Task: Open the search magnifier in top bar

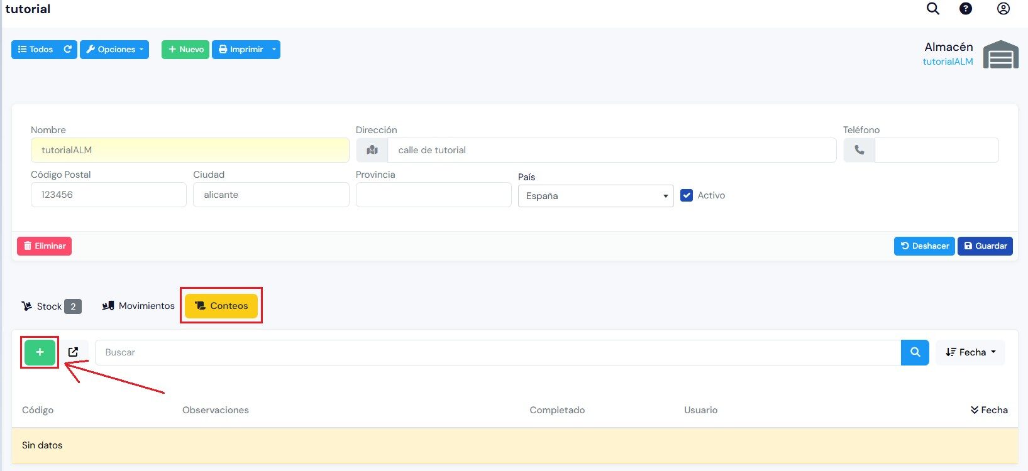Action: pos(933,9)
